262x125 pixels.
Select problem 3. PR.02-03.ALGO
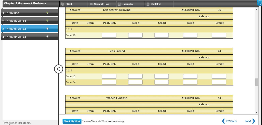[29, 29]
